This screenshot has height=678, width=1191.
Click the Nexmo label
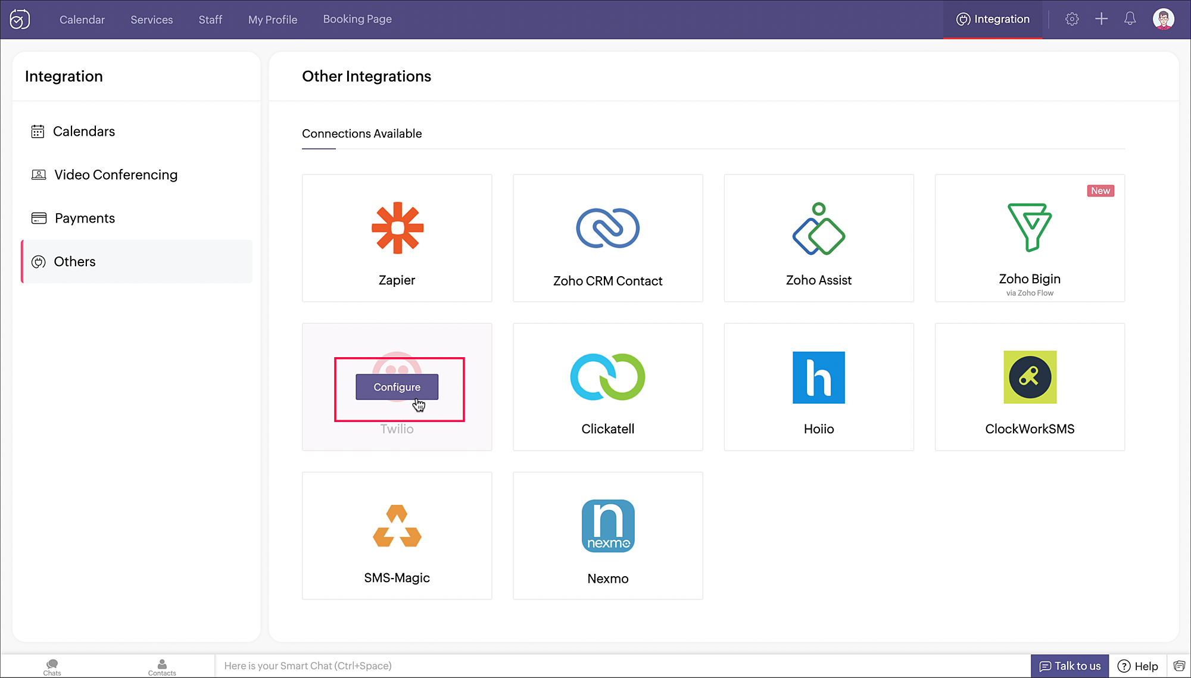(x=607, y=579)
